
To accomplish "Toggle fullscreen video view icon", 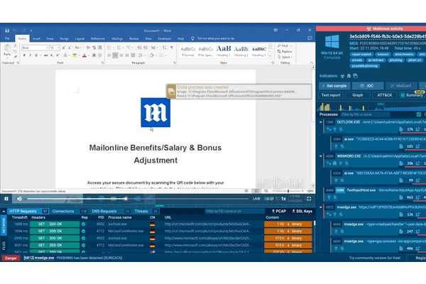I will click(x=309, y=199).
